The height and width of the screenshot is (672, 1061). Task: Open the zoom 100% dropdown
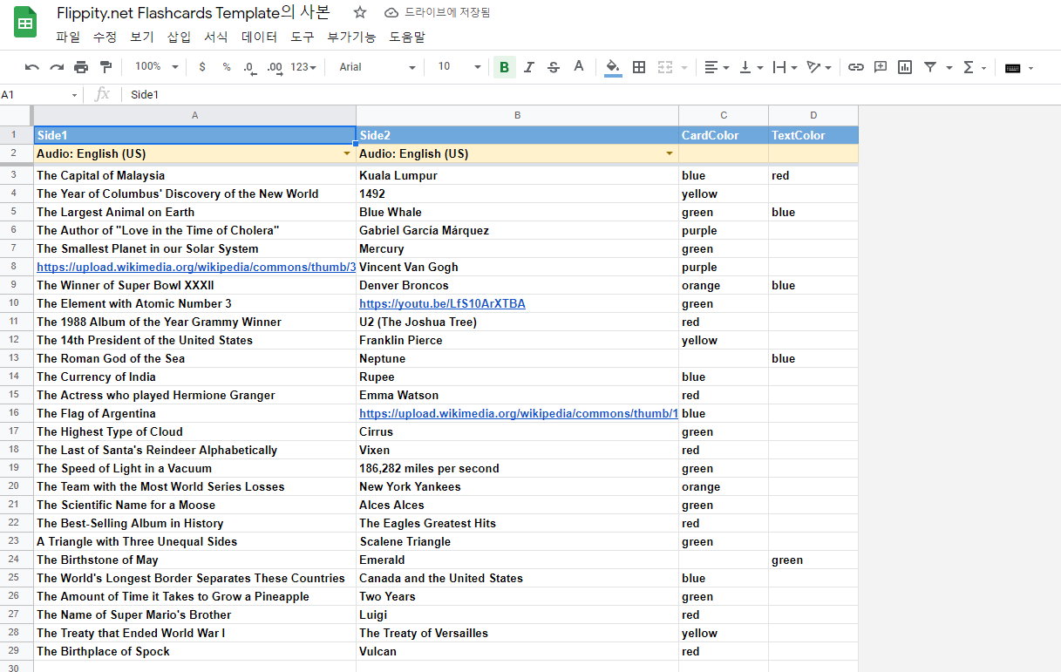coord(156,67)
